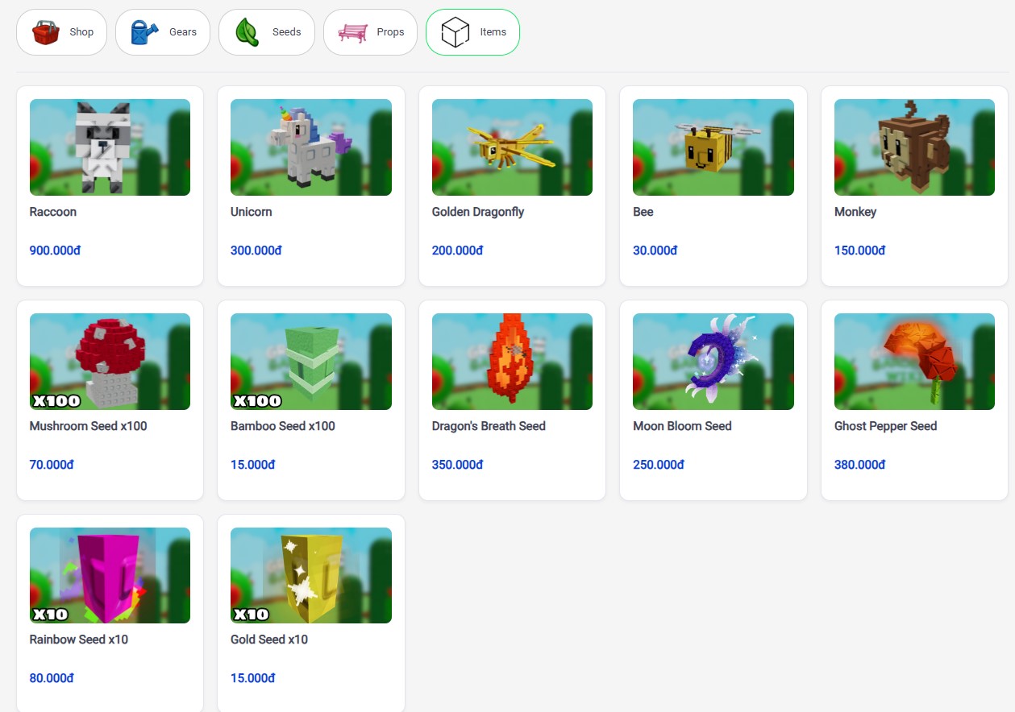Click the 200.000đ Golden Dragonfly price
1015x712 pixels.
pos(458,250)
